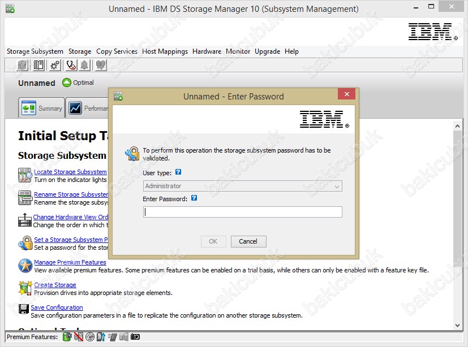Open the Recovery Guru stethoscope icon
The width and height of the screenshot is (468, 347).
(71, 65)
